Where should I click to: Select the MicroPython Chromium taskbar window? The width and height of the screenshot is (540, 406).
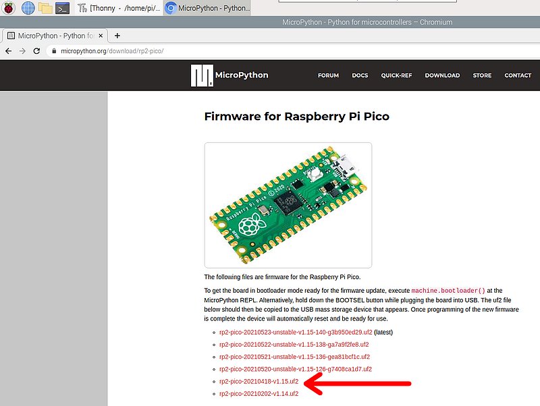coord(207,8)
